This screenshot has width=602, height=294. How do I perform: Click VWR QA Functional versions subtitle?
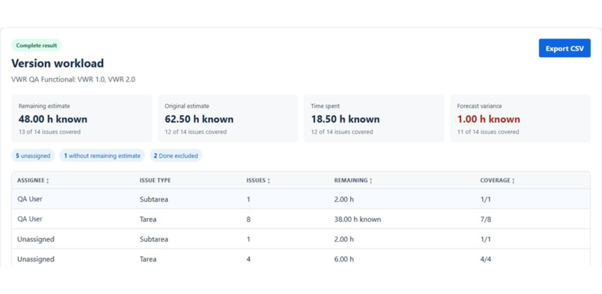click(x=73, y=79)
